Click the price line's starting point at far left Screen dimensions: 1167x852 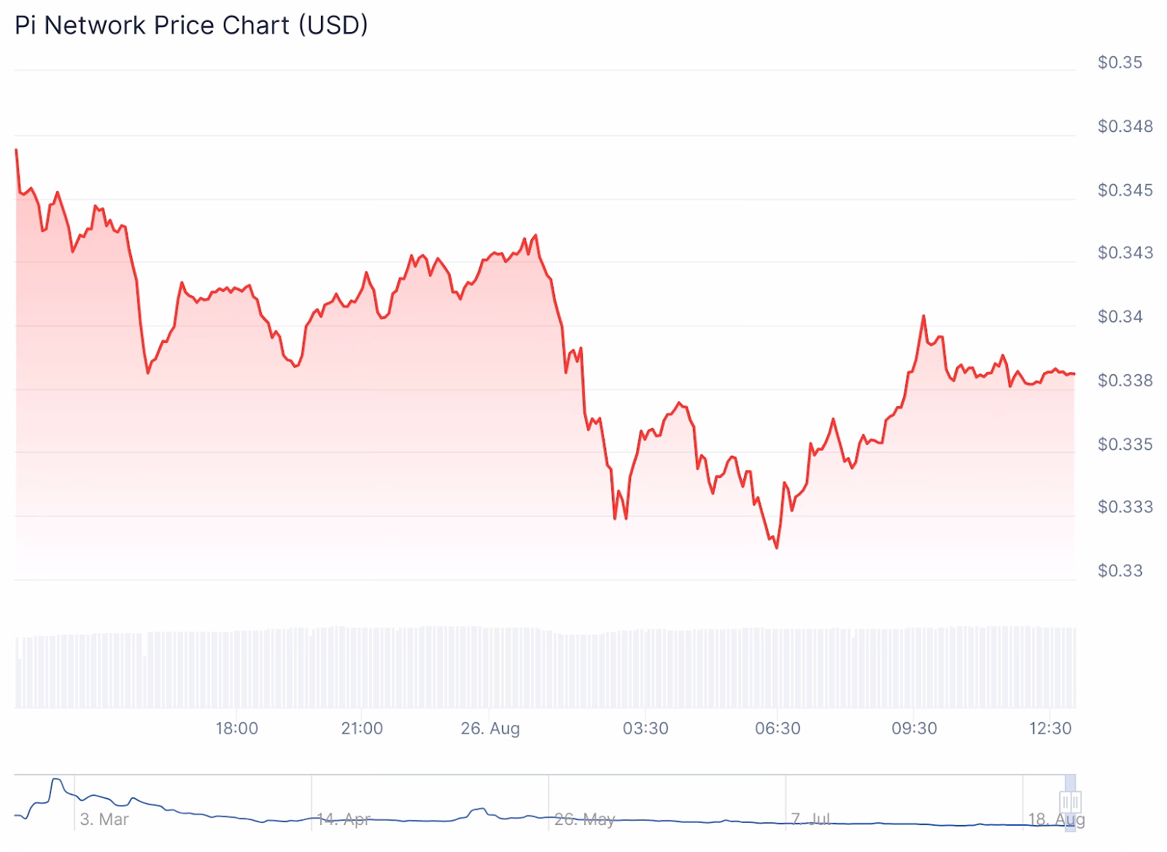[x=16, y=150]
